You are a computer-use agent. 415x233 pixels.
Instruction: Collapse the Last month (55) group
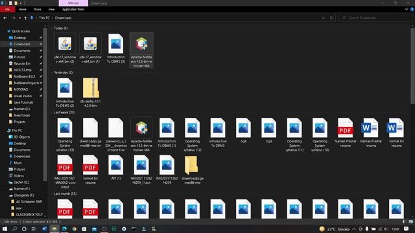pyautogui.click(x=52, y=194)
